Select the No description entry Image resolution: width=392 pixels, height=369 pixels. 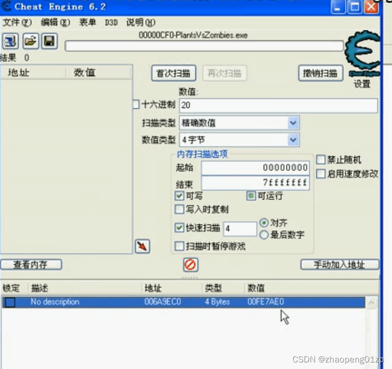pos(55,302)
